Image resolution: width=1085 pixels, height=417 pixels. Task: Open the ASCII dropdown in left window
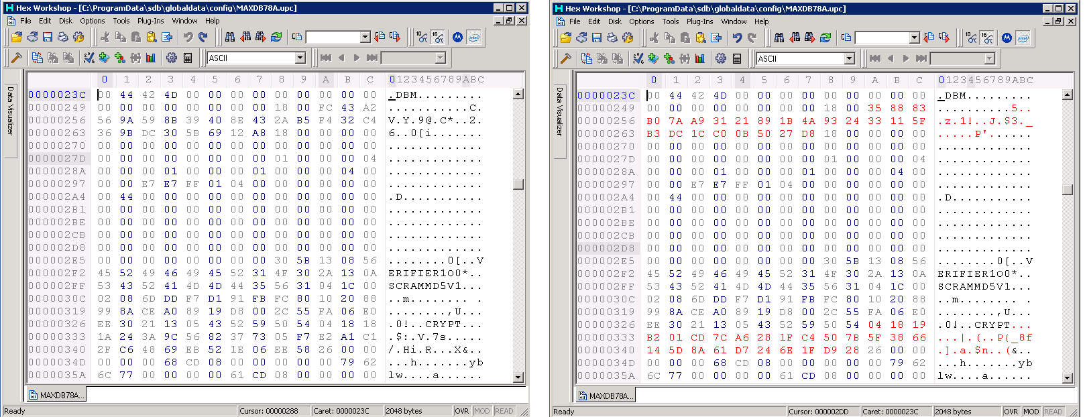[300, 58]
